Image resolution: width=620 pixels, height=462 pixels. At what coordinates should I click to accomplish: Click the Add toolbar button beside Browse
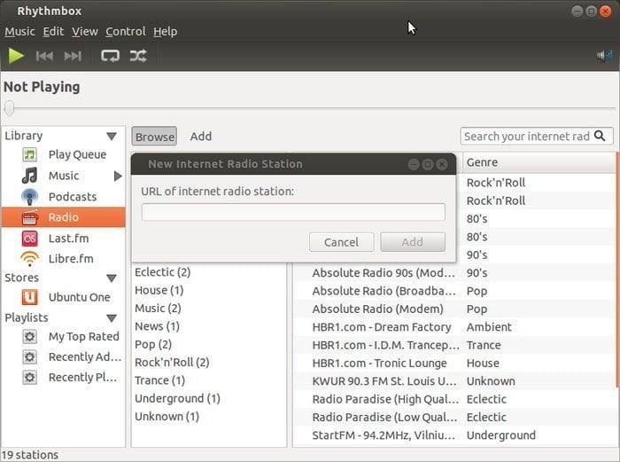click(x=201, y=137)
